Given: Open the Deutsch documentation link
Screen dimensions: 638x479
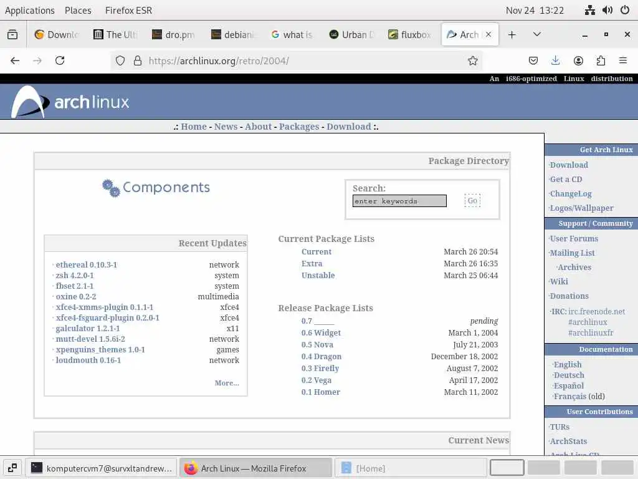Looking at the screenshot, I should pyautogui.click(x=569, y=375).
